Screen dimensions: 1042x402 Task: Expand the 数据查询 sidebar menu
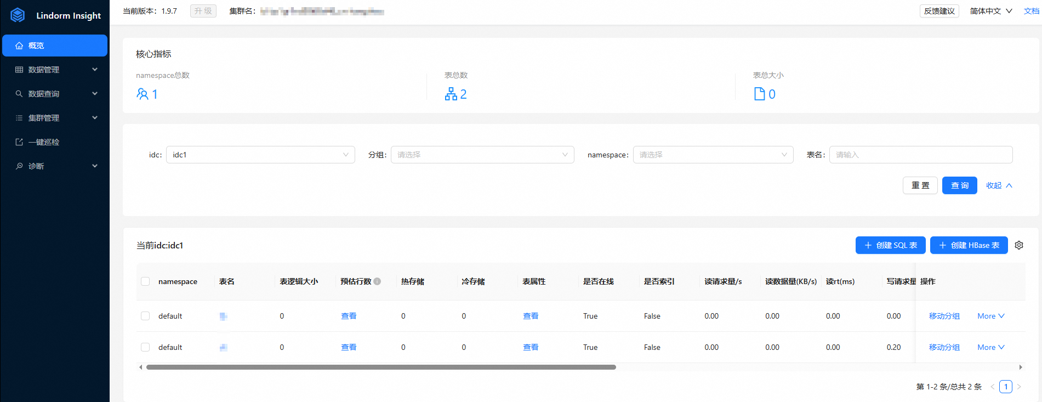55,94
